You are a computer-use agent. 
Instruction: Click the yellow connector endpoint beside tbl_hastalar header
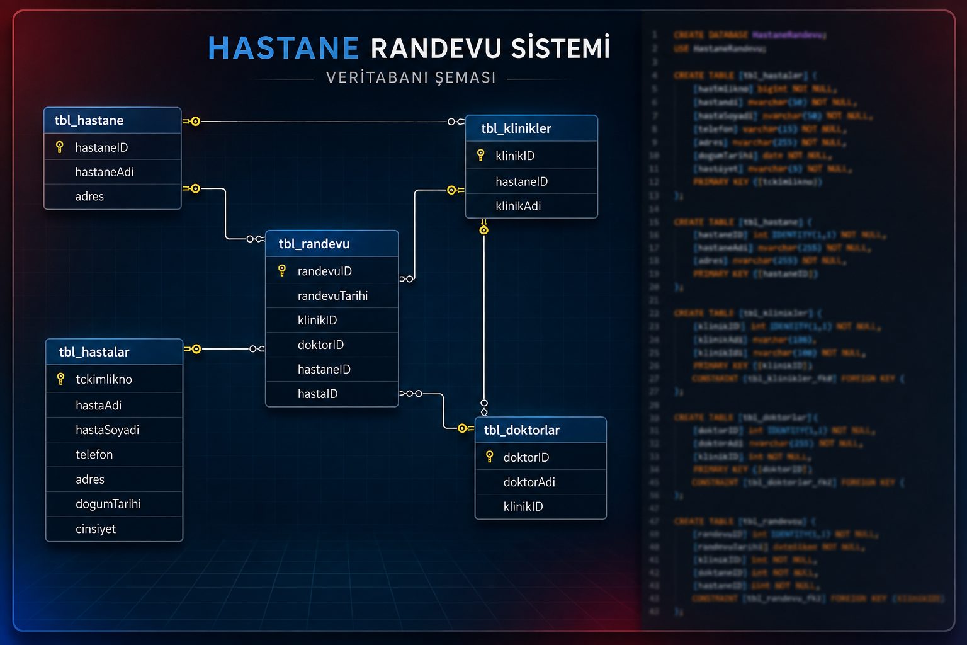pyautogui.click(x=196, y=349)
